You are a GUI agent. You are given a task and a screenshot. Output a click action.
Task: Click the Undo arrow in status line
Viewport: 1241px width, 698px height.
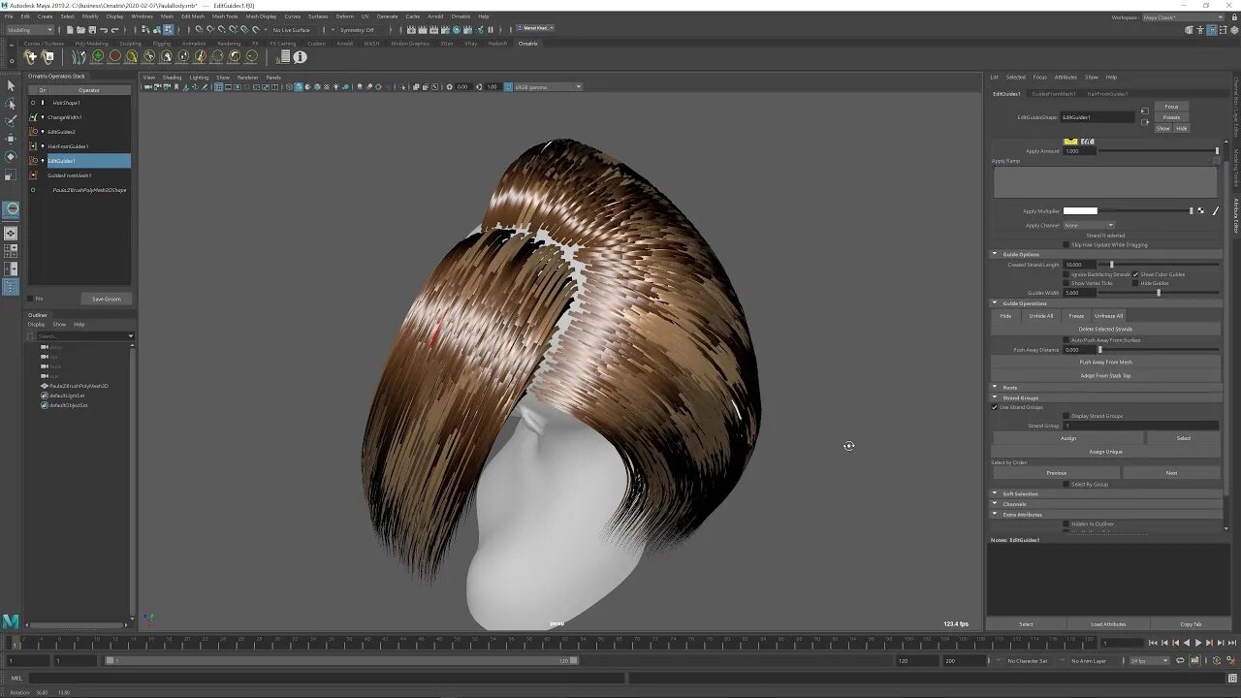click(x=104, y=30)
